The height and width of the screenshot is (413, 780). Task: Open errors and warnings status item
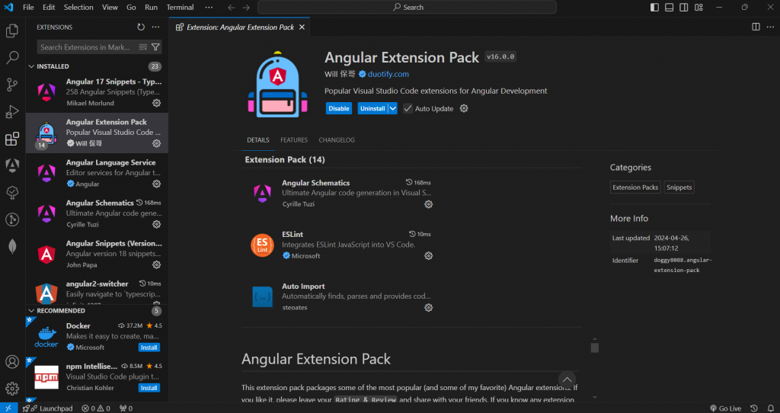(96, 408)
